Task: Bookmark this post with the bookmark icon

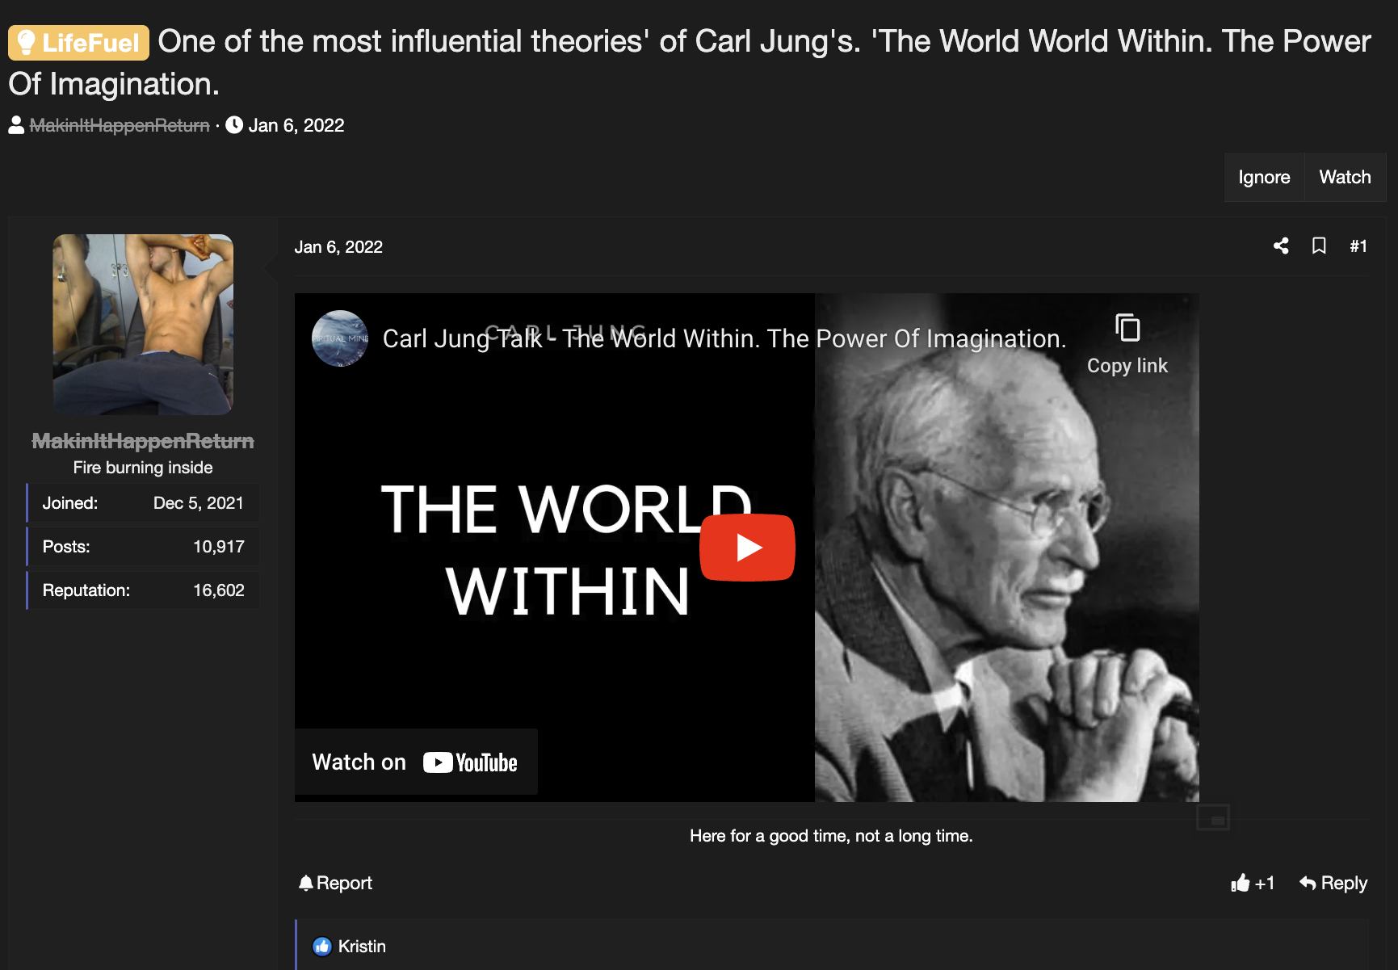Action: coord(1319,246)
